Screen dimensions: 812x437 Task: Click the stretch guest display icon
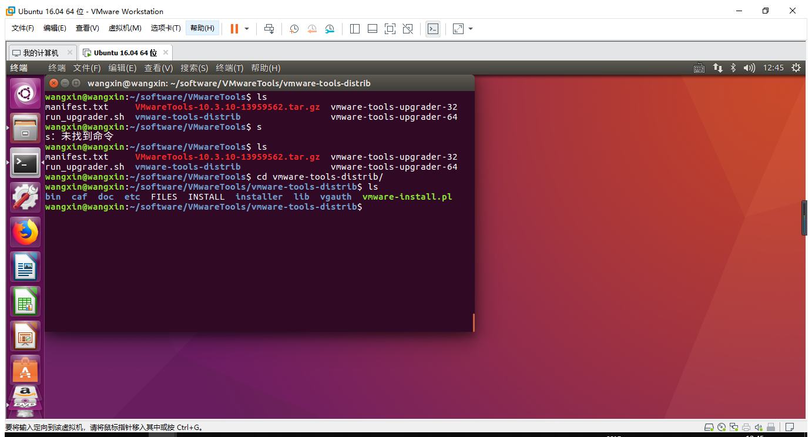pos(458,29)
